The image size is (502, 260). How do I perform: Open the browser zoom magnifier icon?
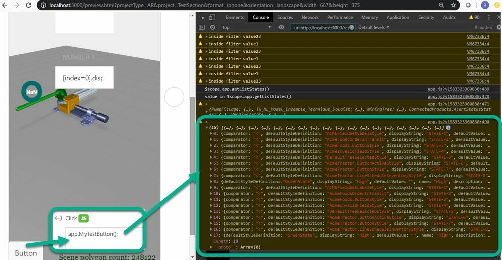click(441, 5)
